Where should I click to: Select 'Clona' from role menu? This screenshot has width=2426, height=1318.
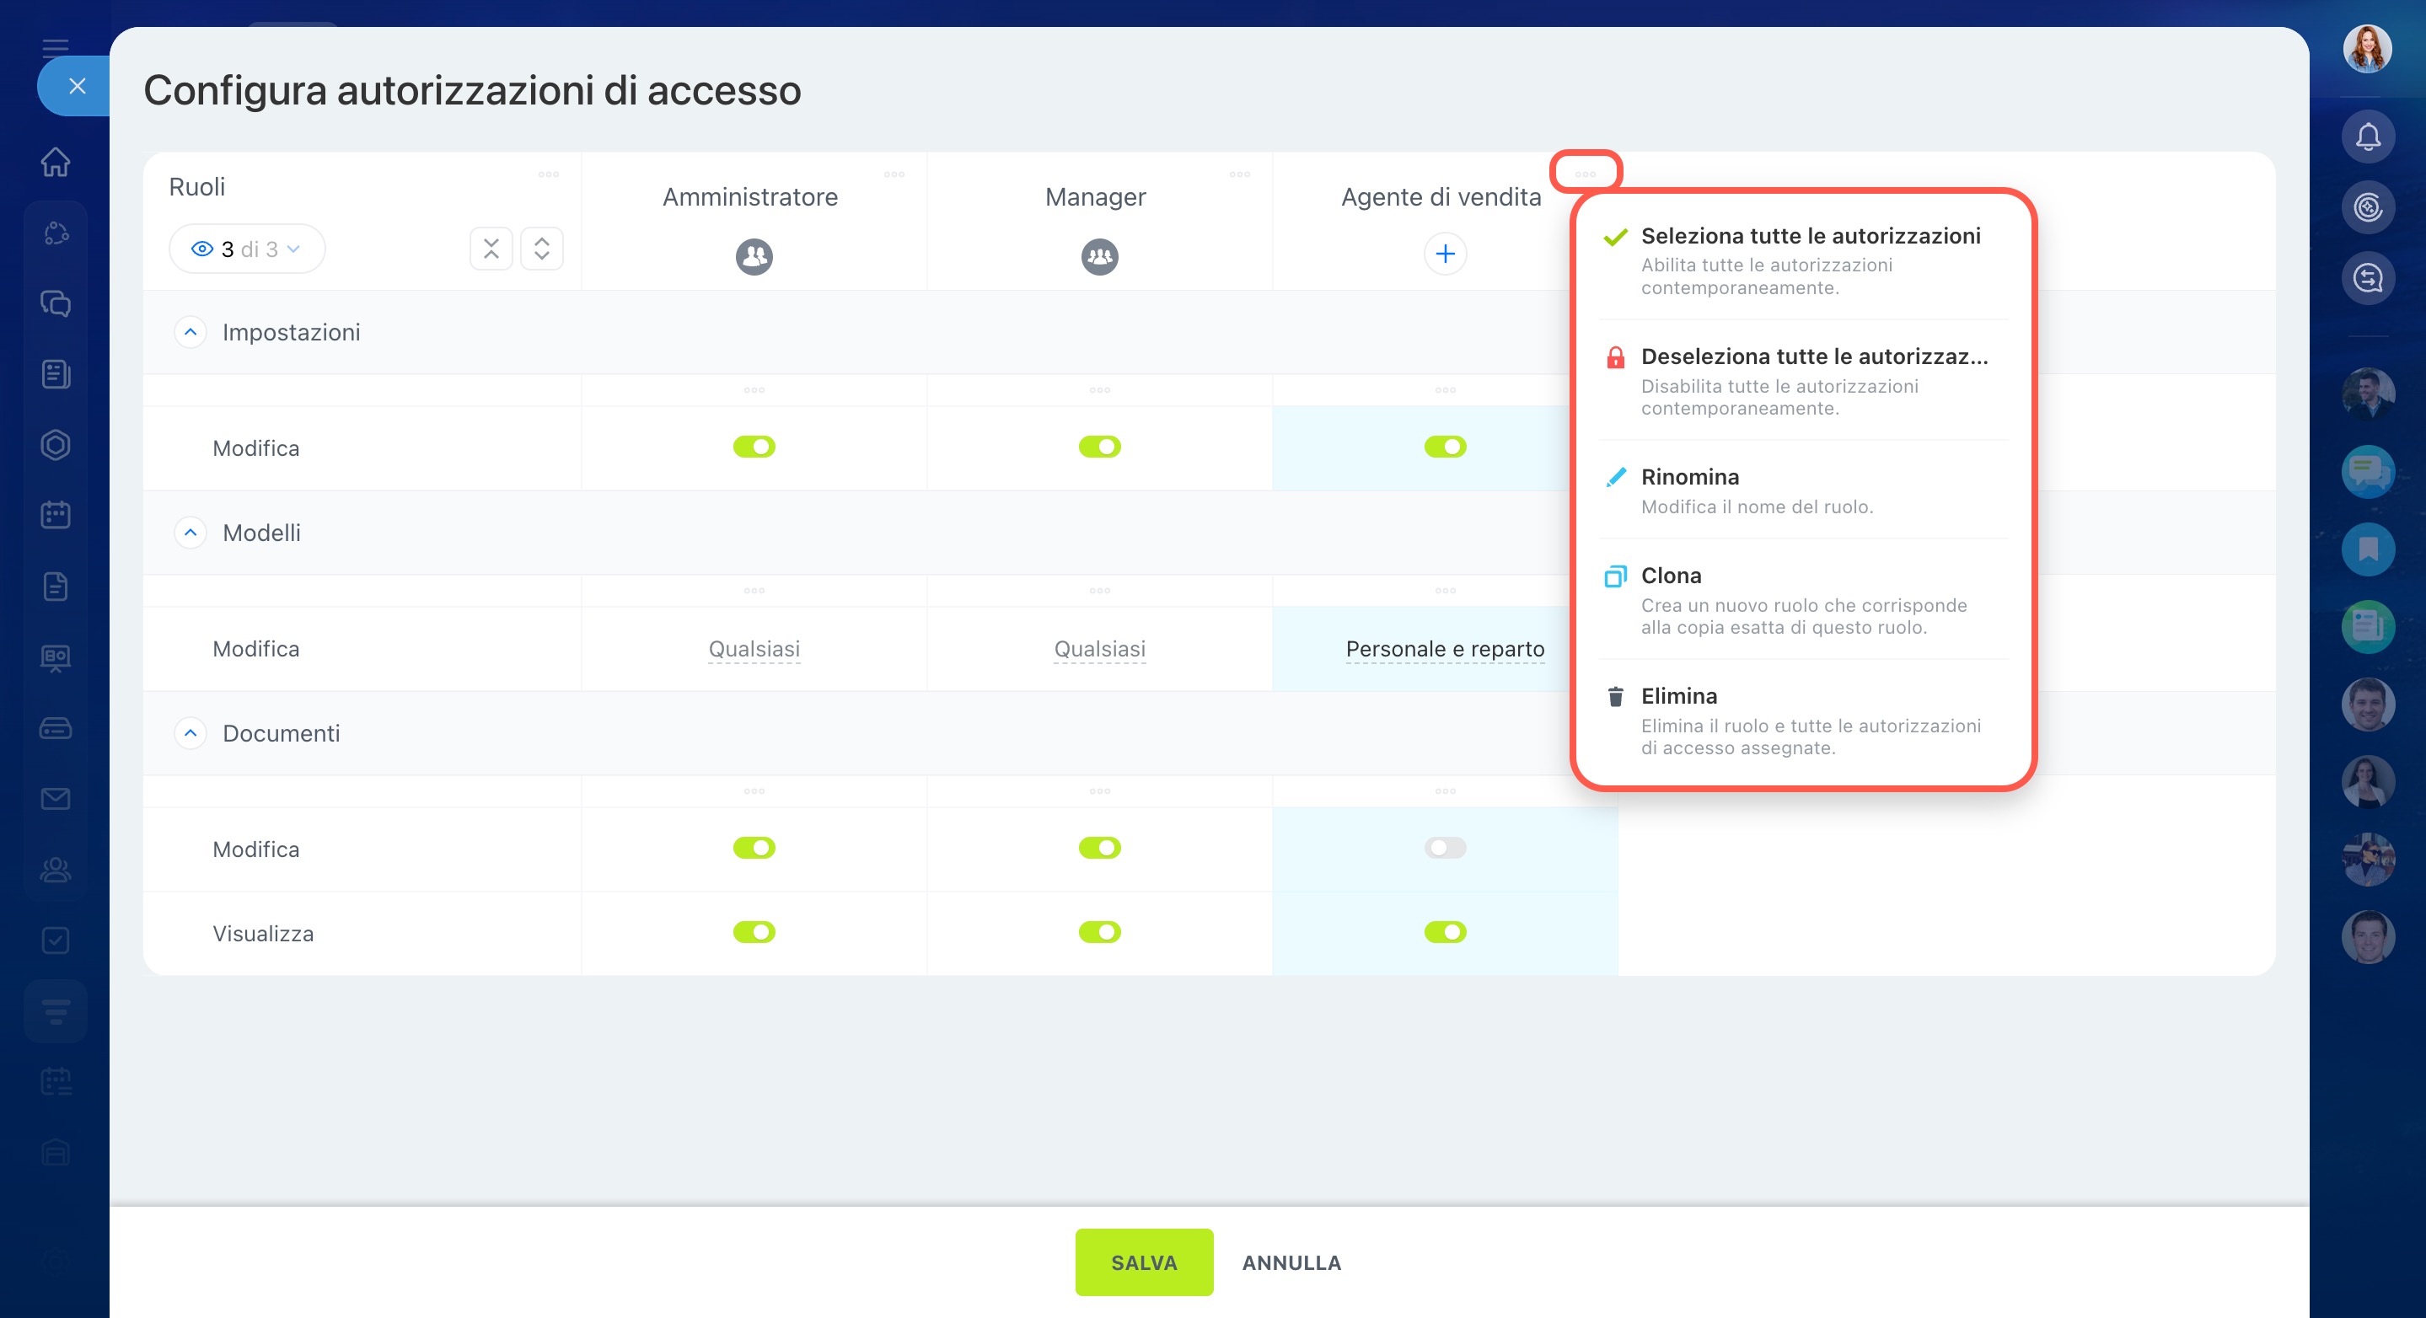click(x=1671, y=576)
